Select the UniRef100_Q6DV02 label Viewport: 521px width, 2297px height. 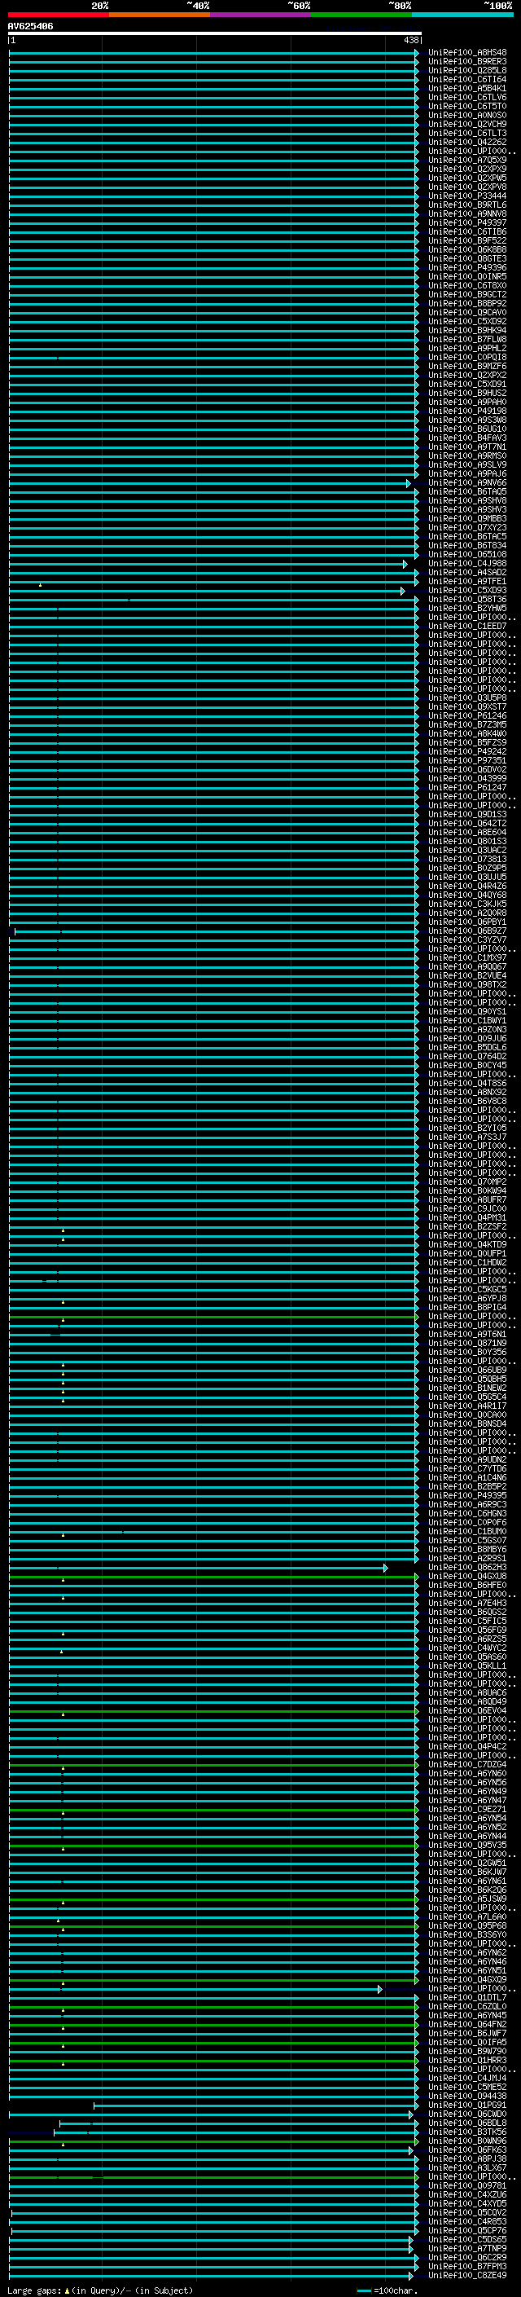click(x=467, y=769)
